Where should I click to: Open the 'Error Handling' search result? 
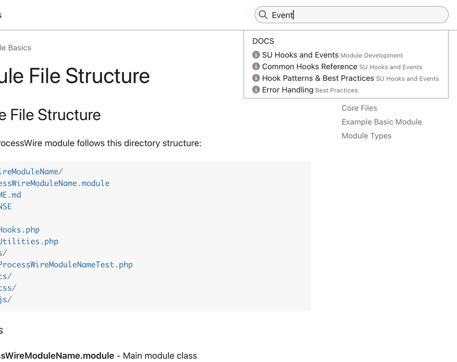[287, 90]
